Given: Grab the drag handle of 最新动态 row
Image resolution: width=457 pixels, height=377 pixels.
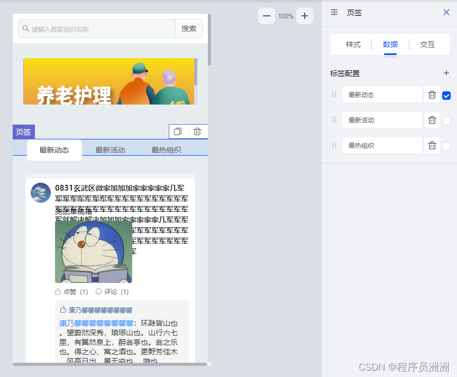Looking at the screenshot, I should click(334, 95).
